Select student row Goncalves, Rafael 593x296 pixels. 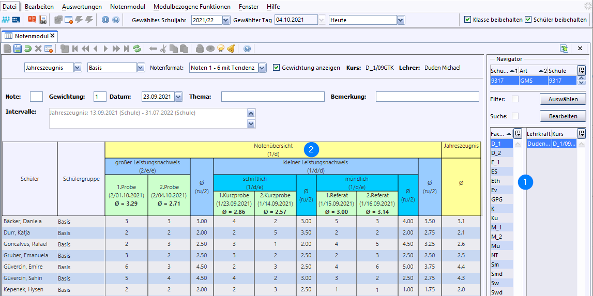[x=241, y=244]
